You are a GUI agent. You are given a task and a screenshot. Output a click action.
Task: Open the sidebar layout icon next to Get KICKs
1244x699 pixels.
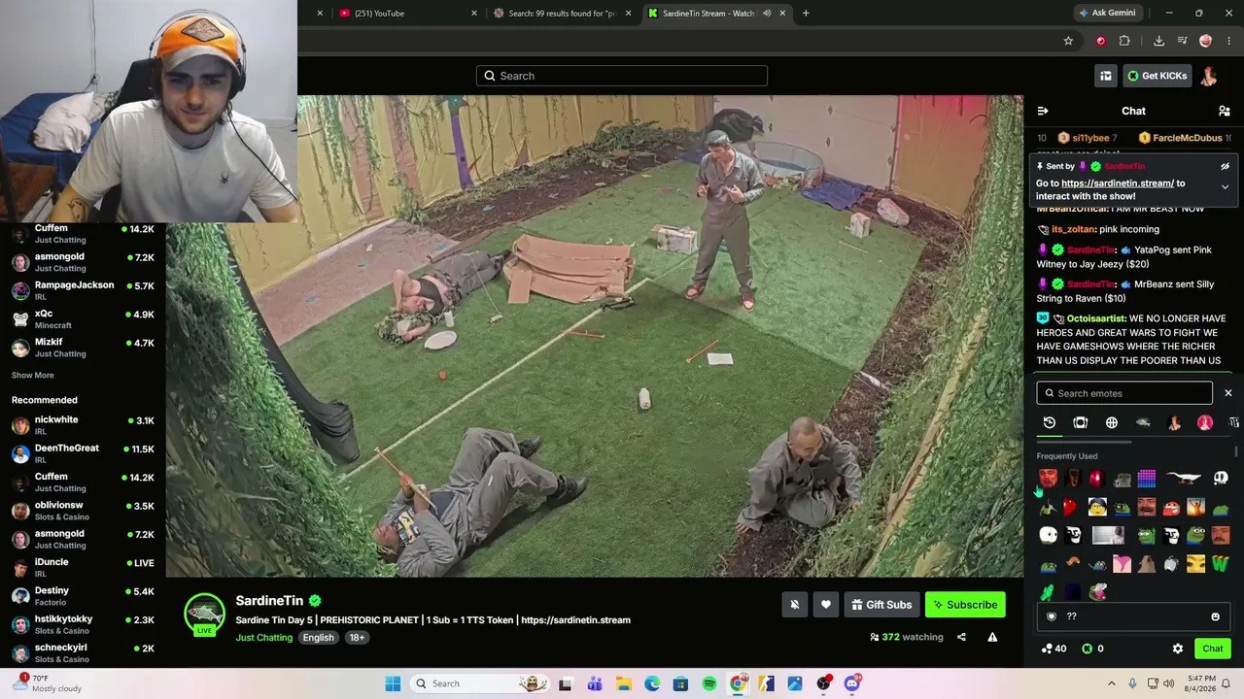point(1106,76)
